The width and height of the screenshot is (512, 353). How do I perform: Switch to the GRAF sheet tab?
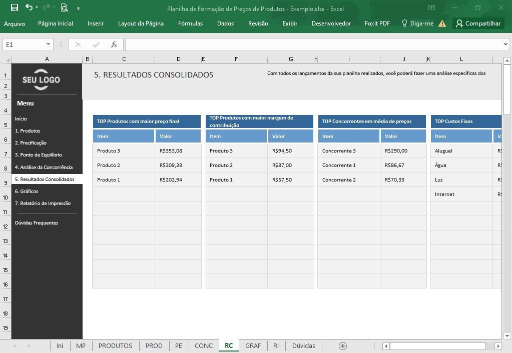(x=253, y=346)
